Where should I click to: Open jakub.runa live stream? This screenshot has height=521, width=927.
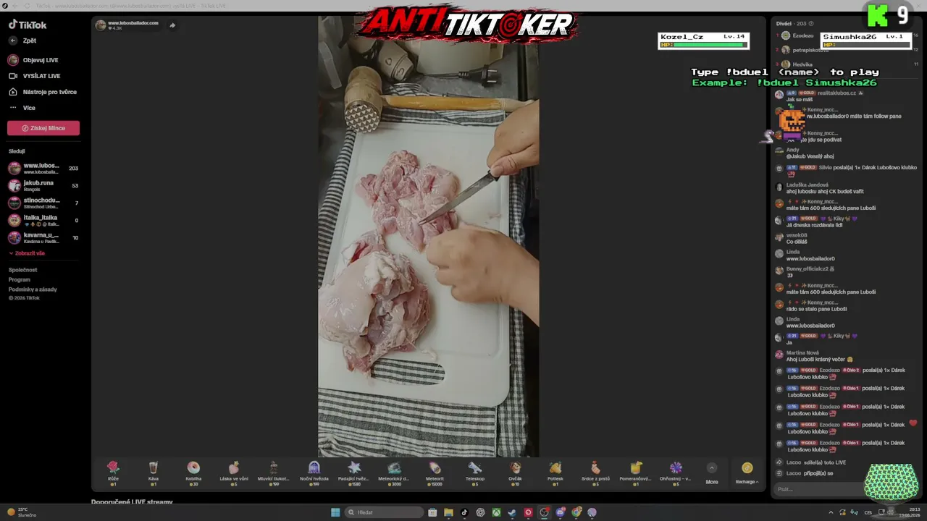(x=43, y=186)
